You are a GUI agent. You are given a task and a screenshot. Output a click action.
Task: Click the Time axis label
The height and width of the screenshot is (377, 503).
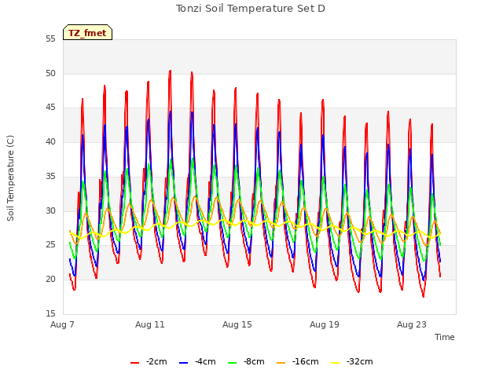coord(445,337)
